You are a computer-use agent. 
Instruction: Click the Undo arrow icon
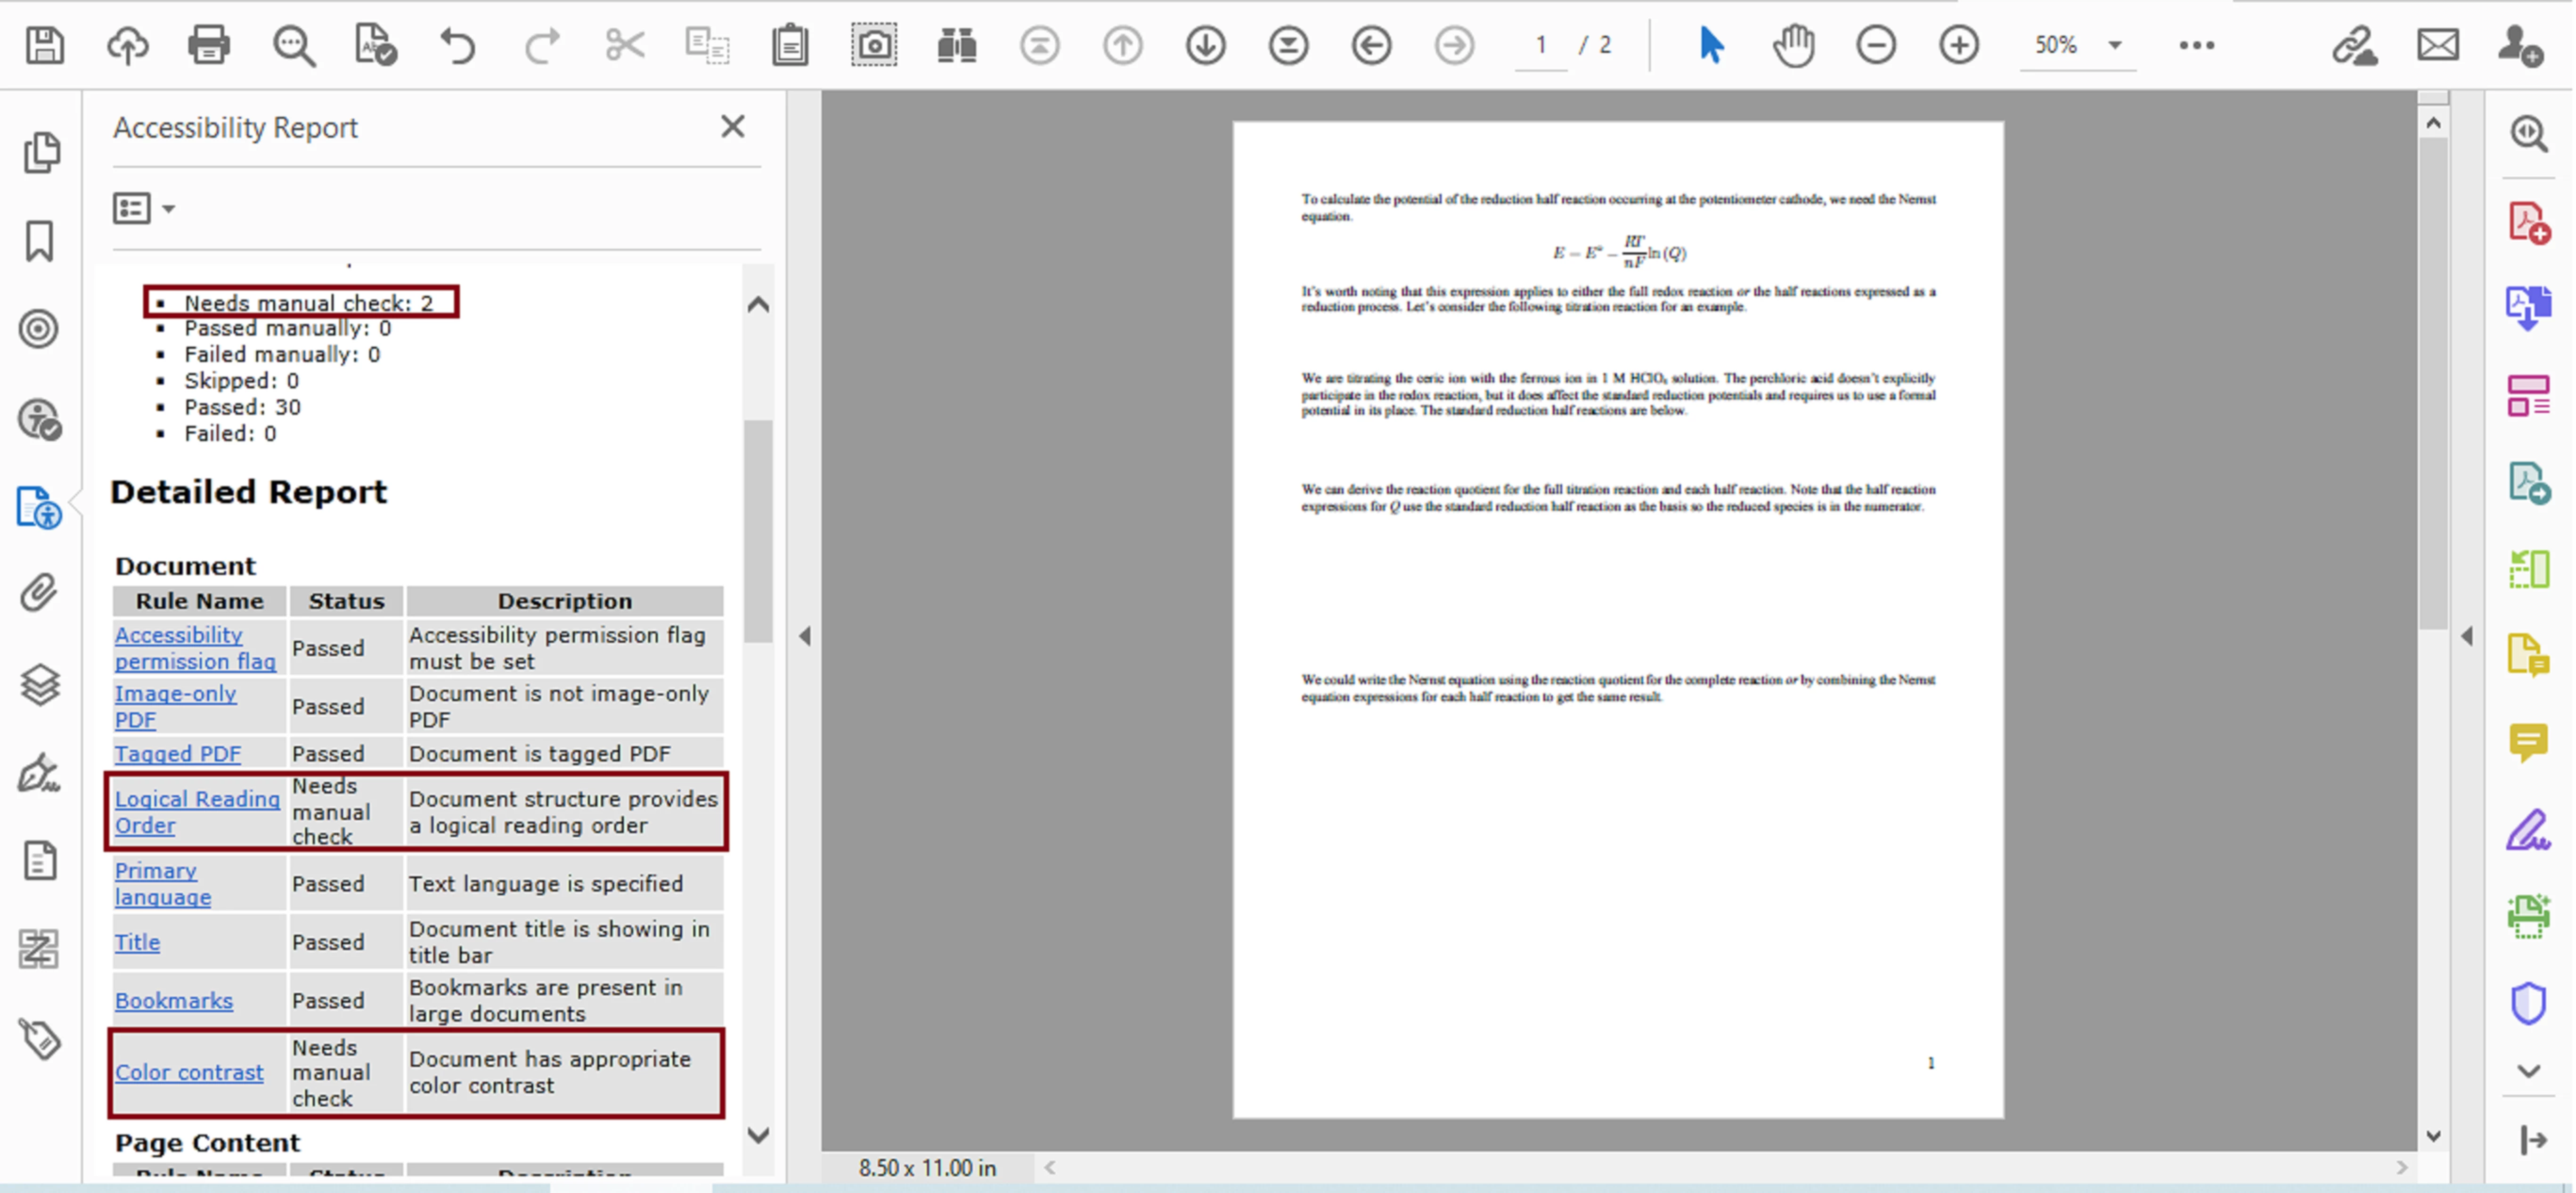point(458,45)
